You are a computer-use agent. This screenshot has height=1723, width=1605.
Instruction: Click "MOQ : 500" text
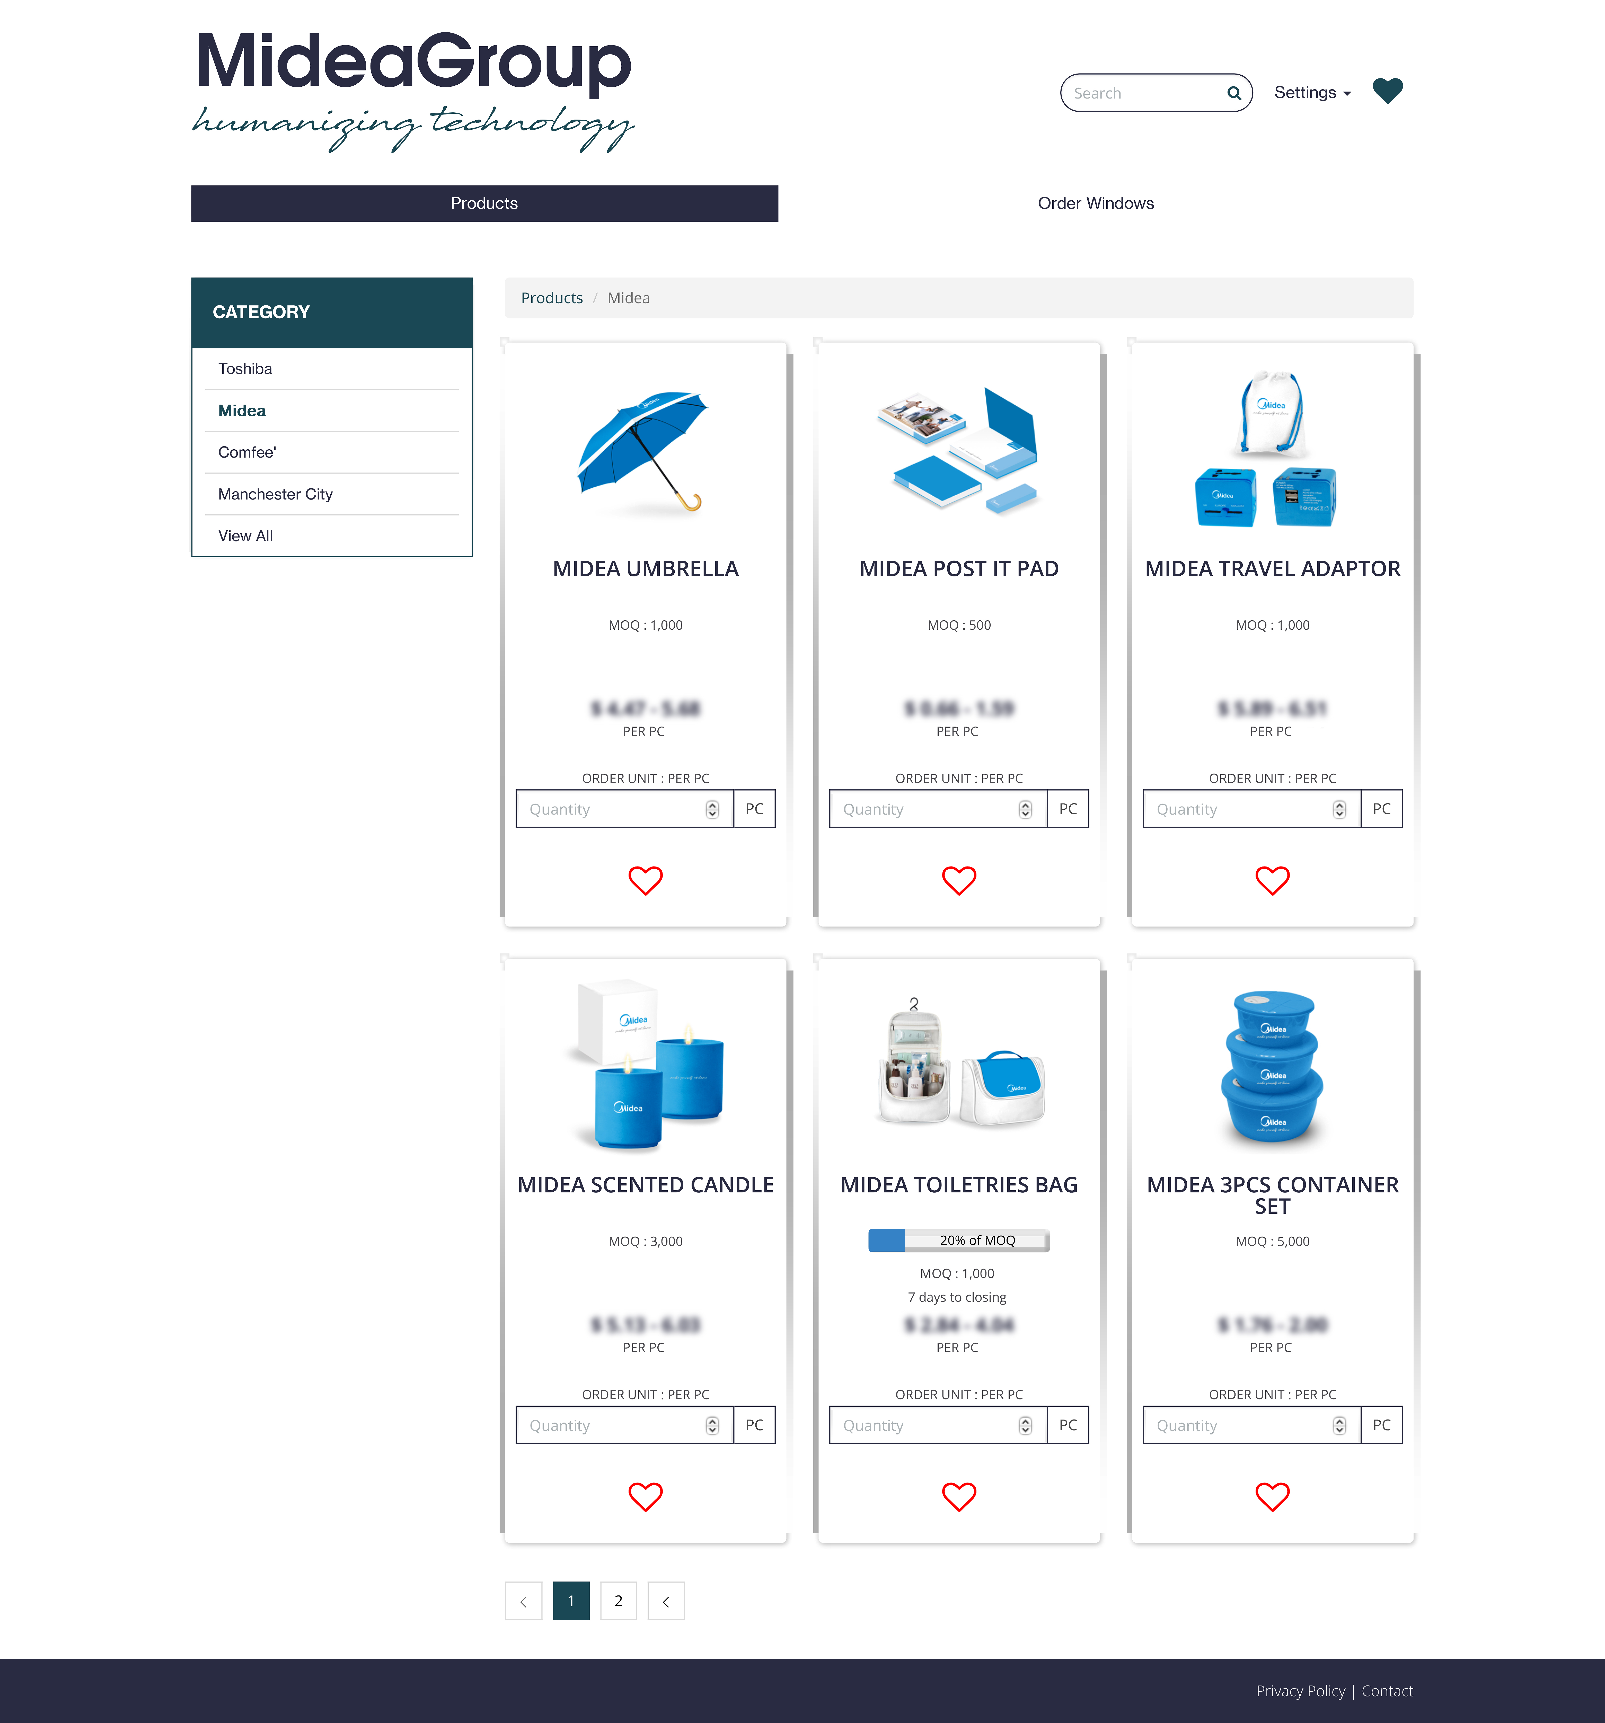point(959,625)
